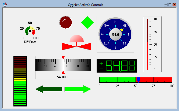Click the plus sign on digital display

(101, 64)
